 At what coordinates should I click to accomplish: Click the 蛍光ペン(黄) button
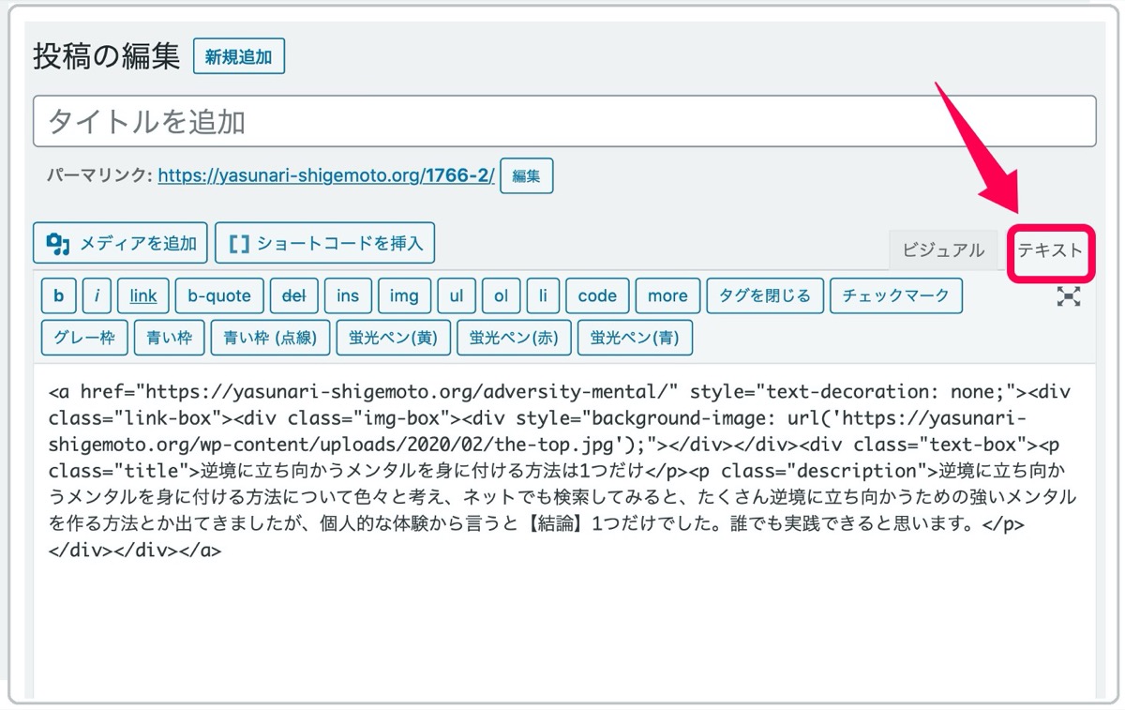(x=393, y=338)
